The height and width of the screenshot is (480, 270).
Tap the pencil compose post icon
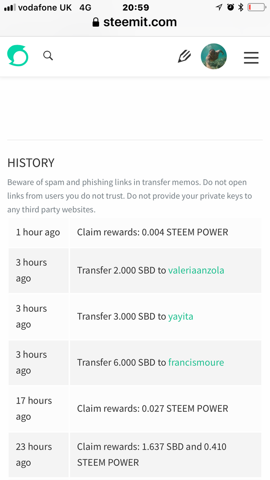point(184,56)
